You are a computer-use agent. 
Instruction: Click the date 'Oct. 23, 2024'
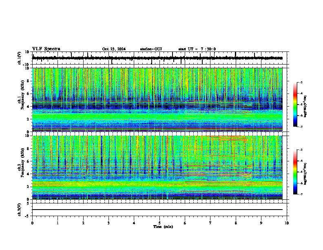coord(114,49)
